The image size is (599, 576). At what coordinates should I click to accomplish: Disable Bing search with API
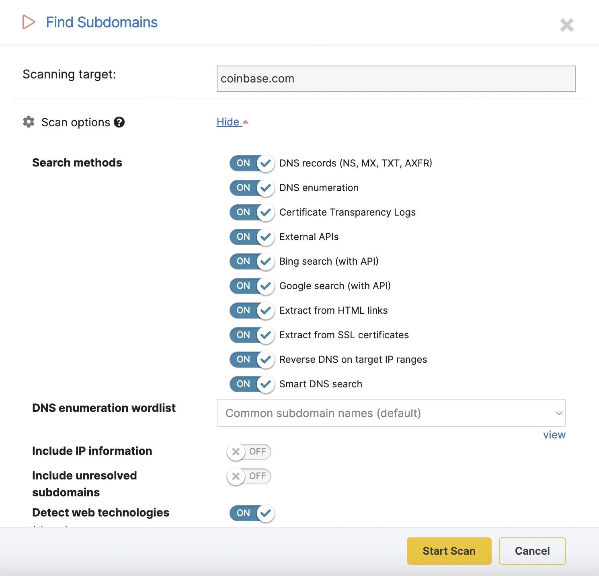tap(251, 261)
